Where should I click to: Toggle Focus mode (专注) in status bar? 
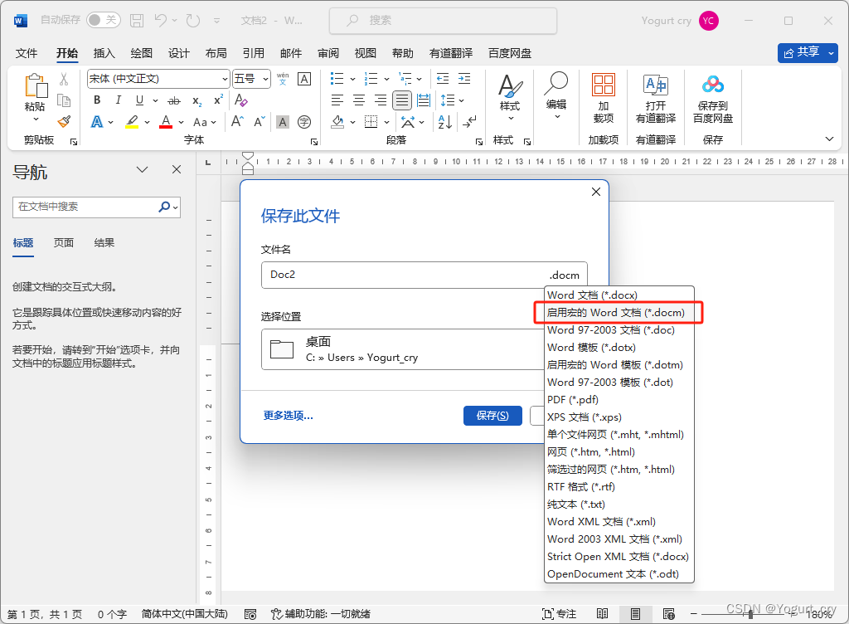point(559,614)
